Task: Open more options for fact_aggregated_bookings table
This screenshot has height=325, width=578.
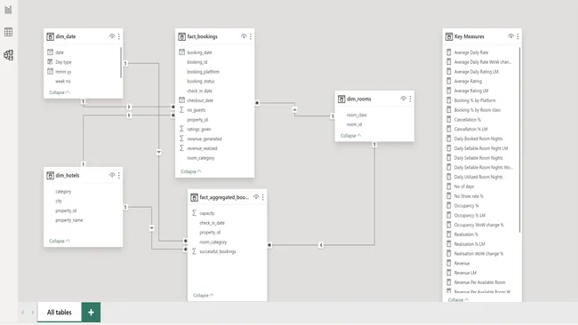Action: [263, 197]
